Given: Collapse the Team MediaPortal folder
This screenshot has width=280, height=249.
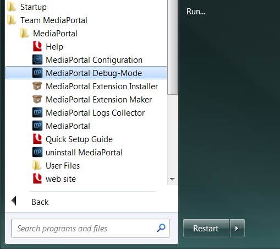Looking at the screenshot, I should point(47,20).
